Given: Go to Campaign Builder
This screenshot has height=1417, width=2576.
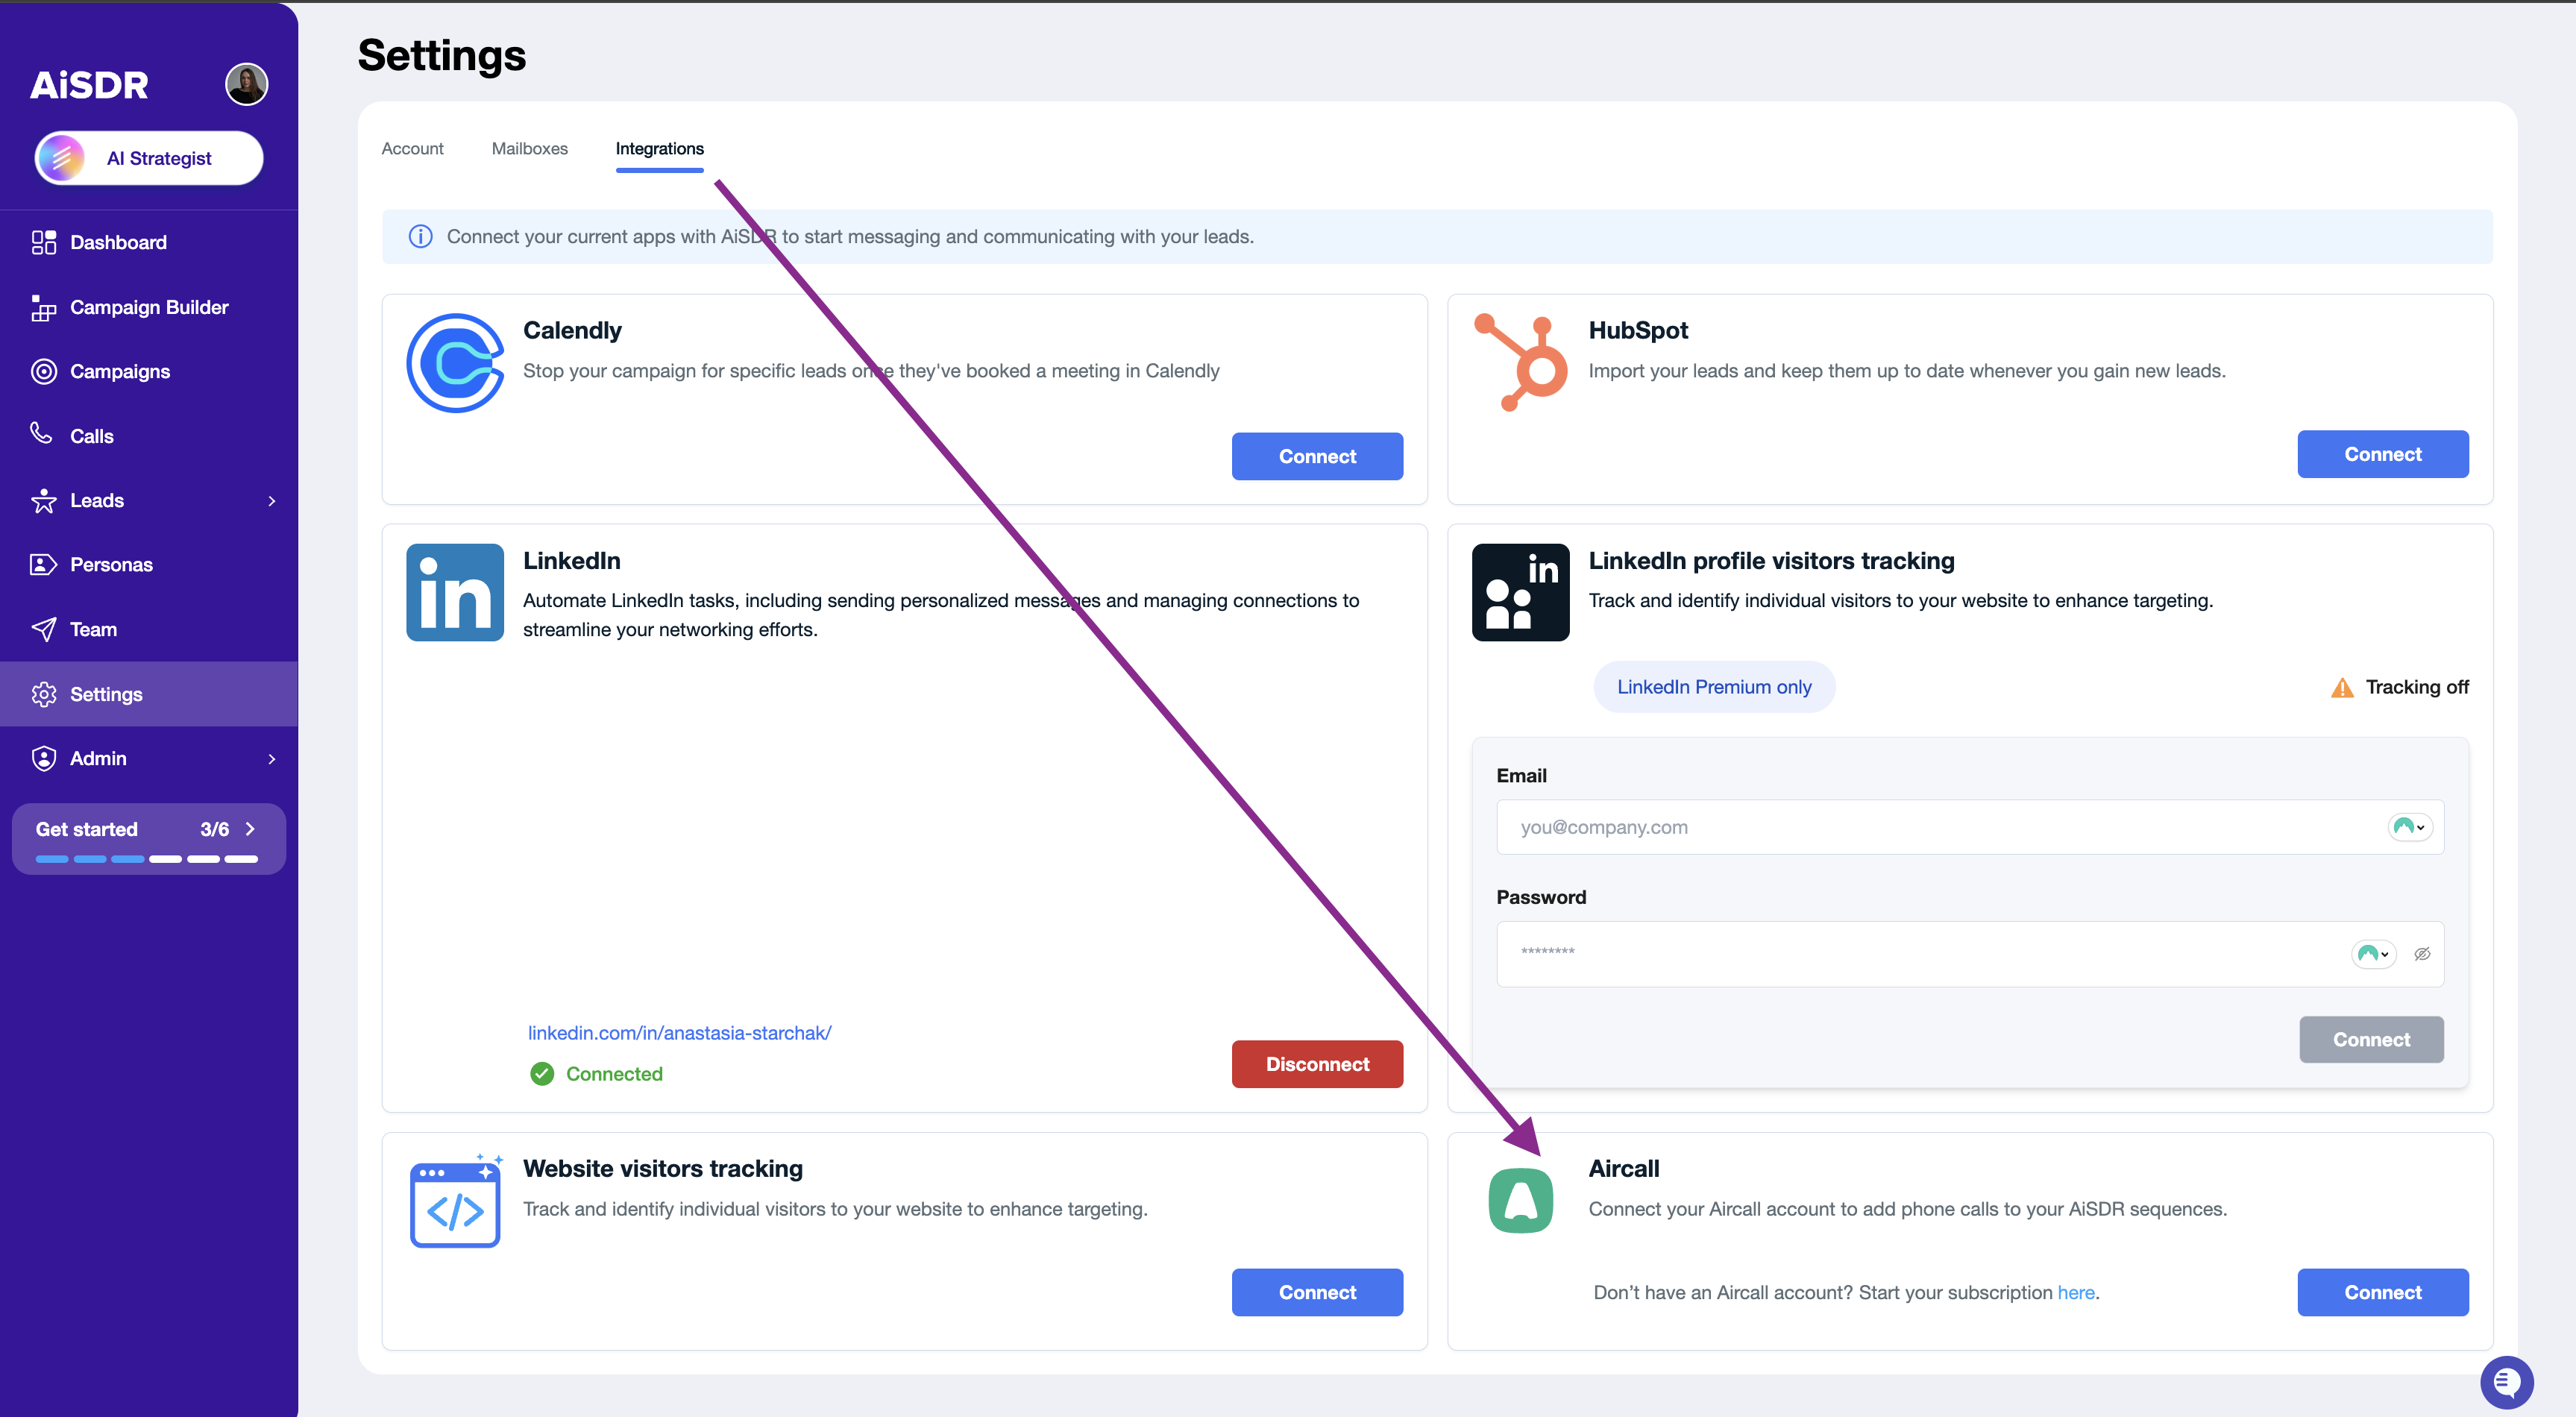Looking at the screenshot, I should tap(149, 307).
